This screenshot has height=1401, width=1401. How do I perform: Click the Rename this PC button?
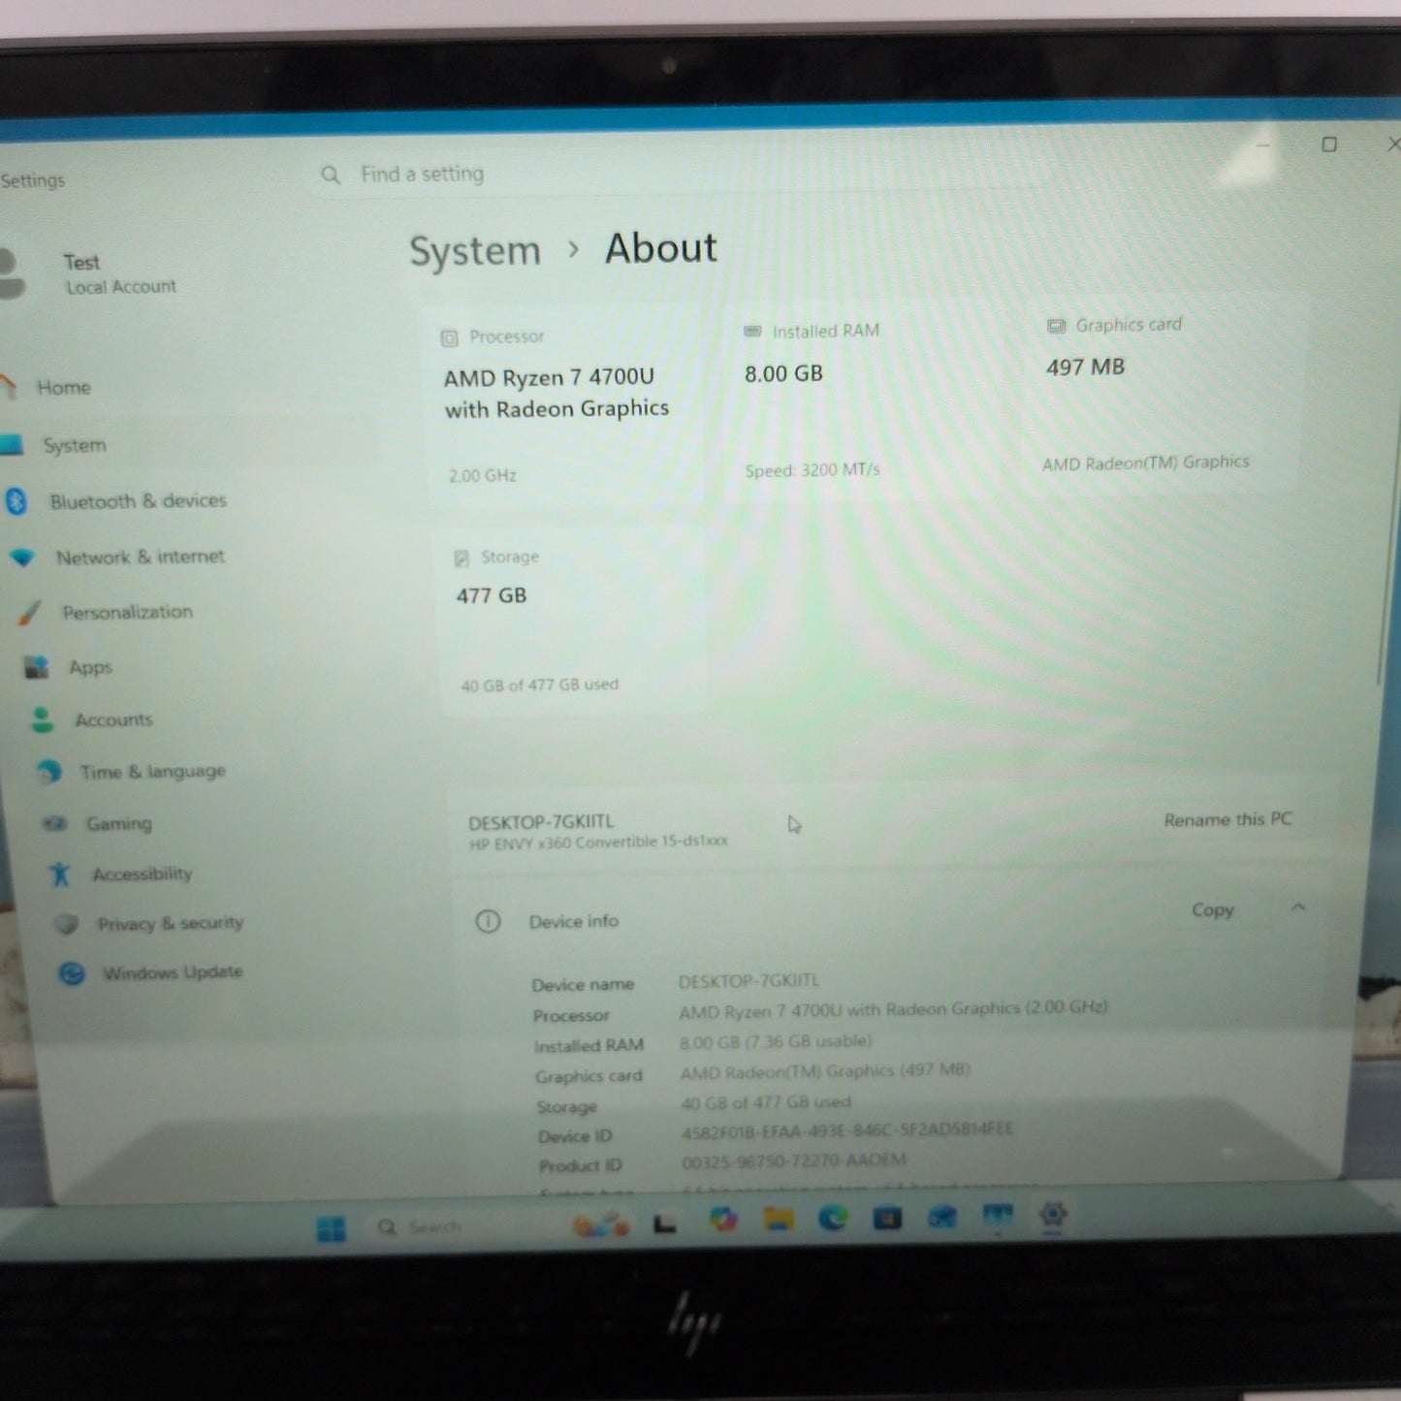(x=1227, y=820)
